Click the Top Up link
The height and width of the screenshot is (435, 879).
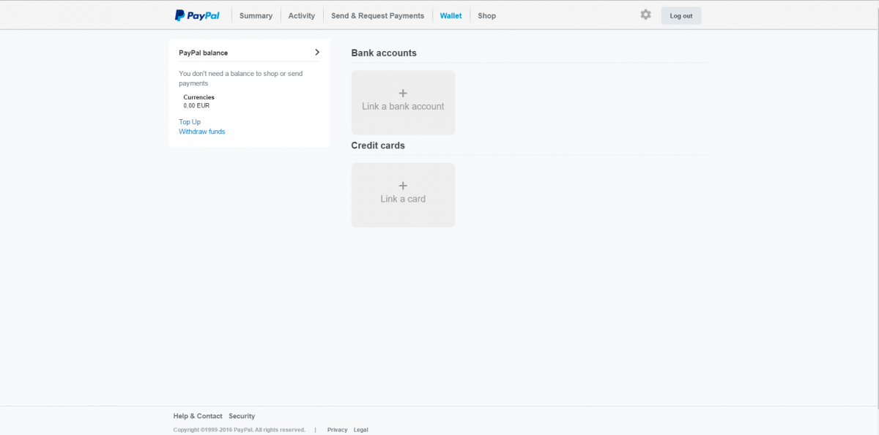[x=190, y=122]
